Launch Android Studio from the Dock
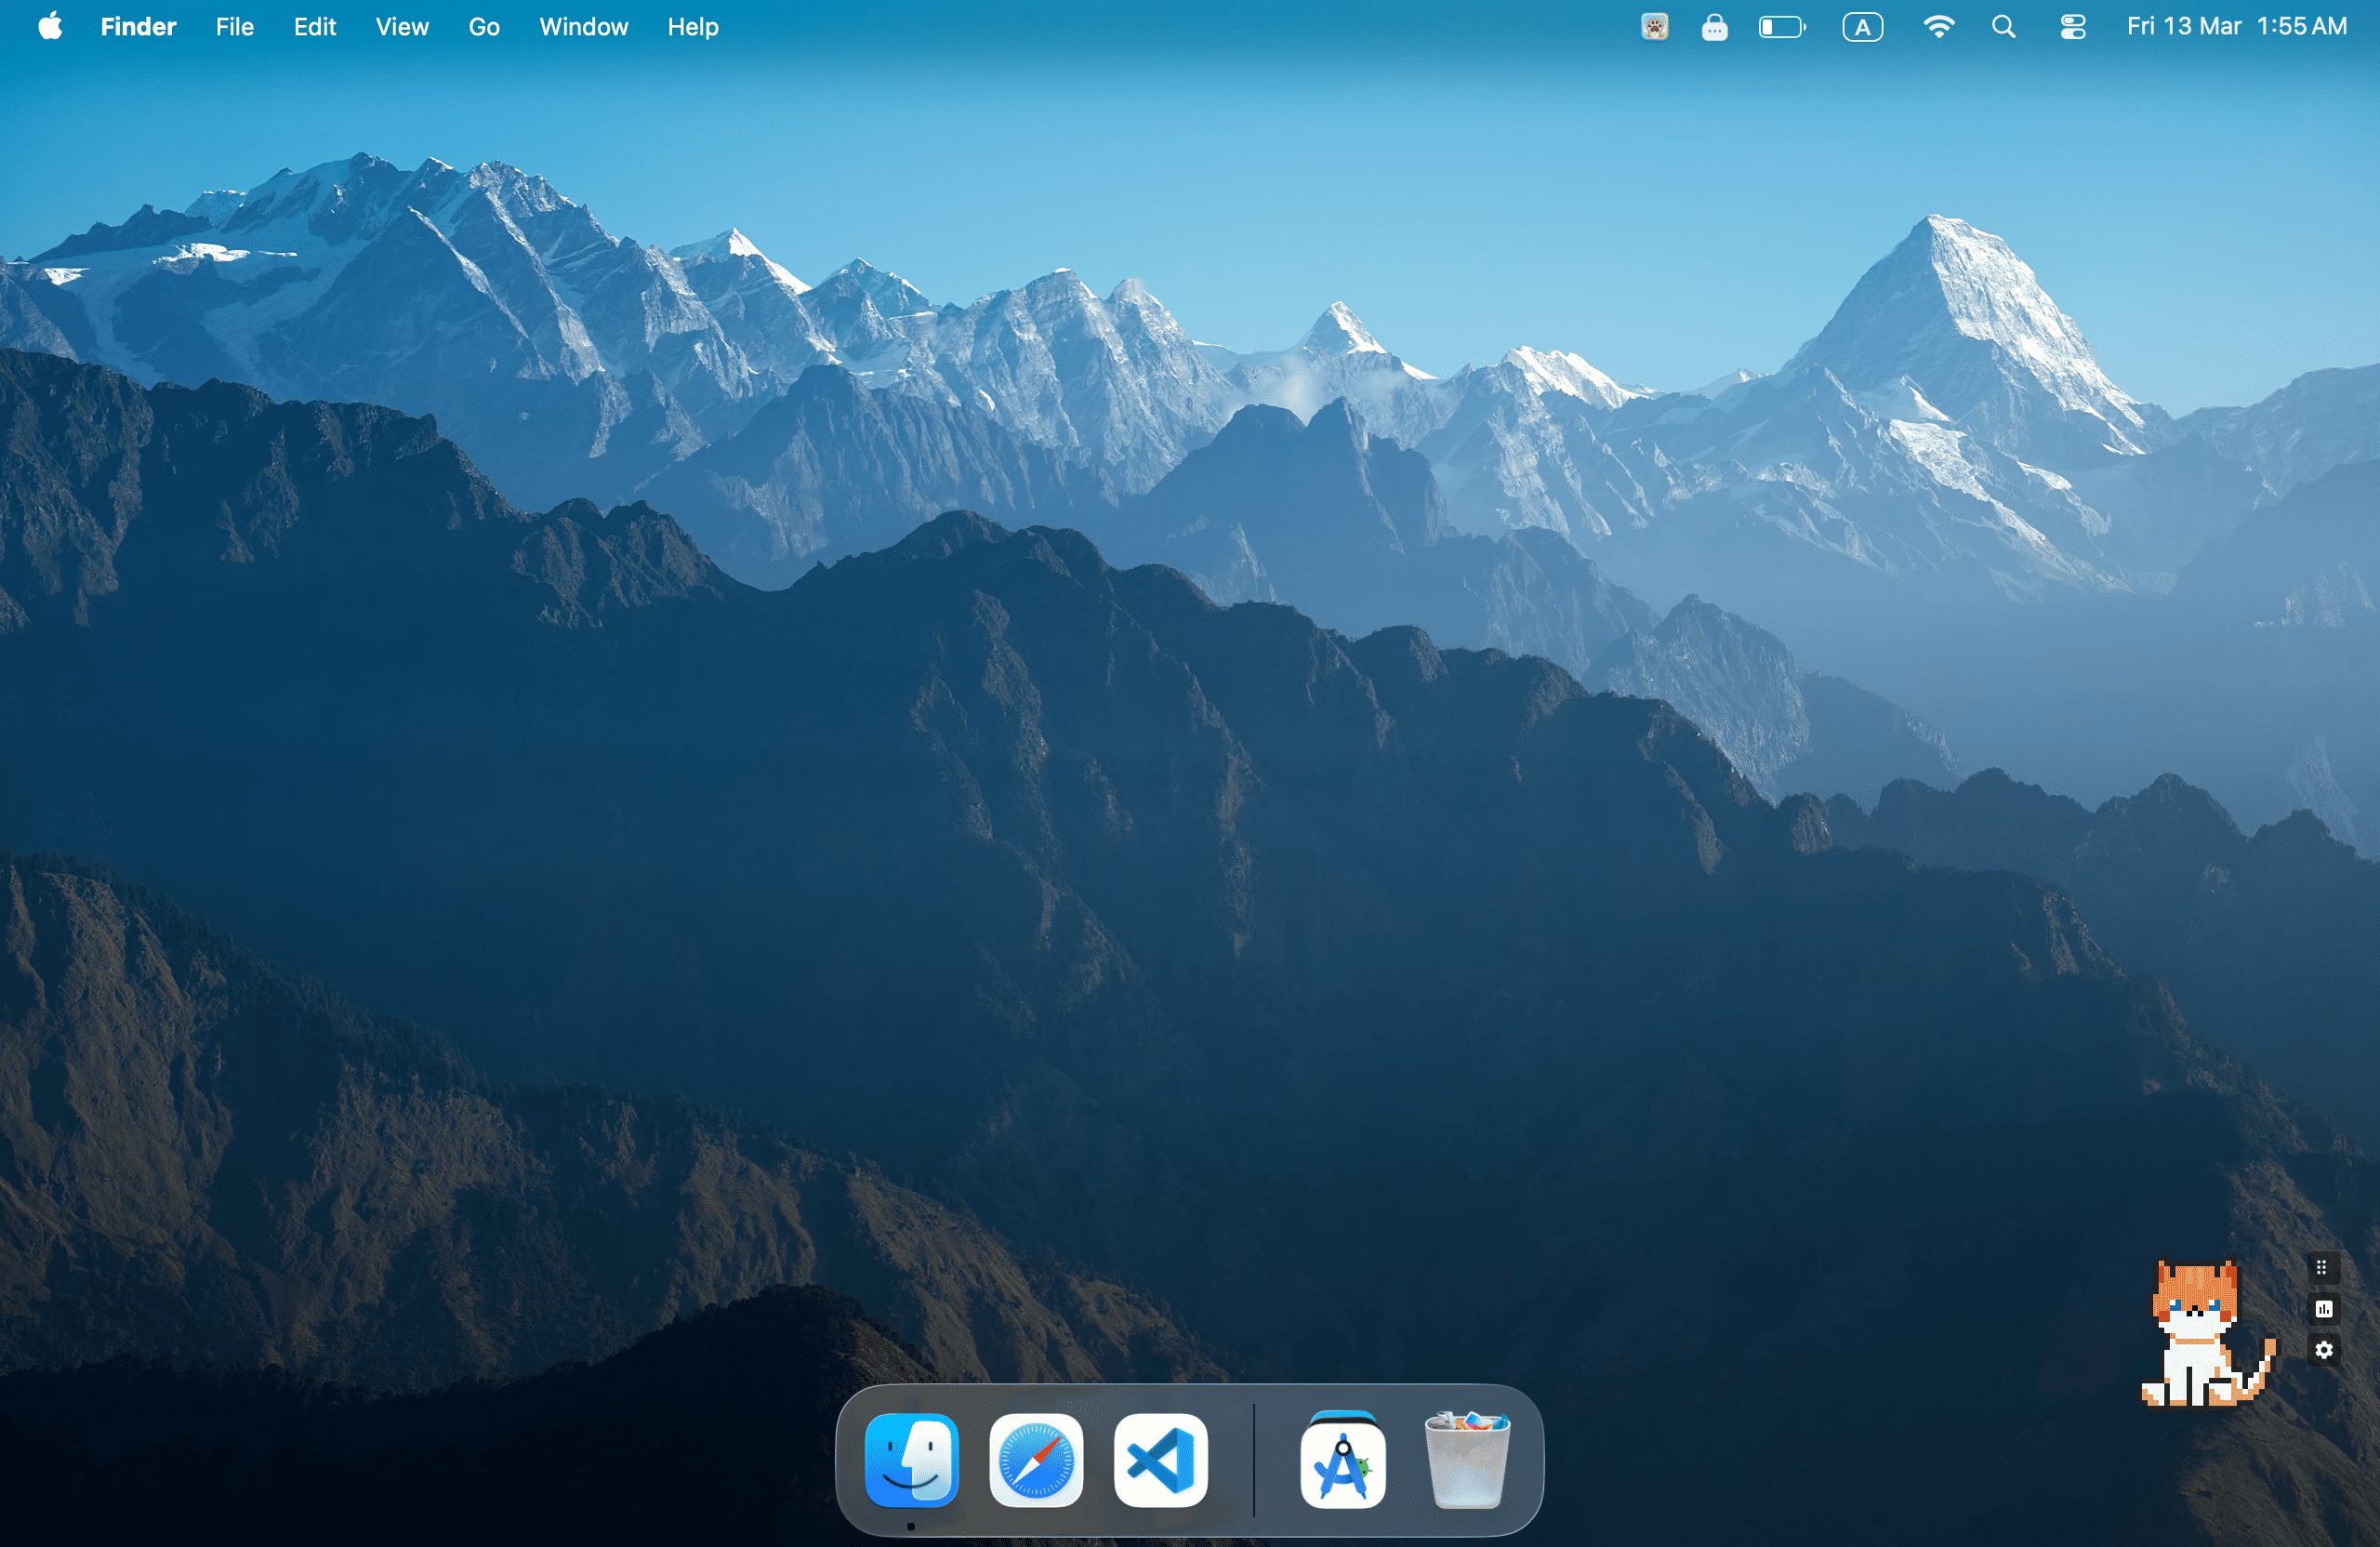This screenshot has height=1547, width=2380. [x=1342, y=1460]
